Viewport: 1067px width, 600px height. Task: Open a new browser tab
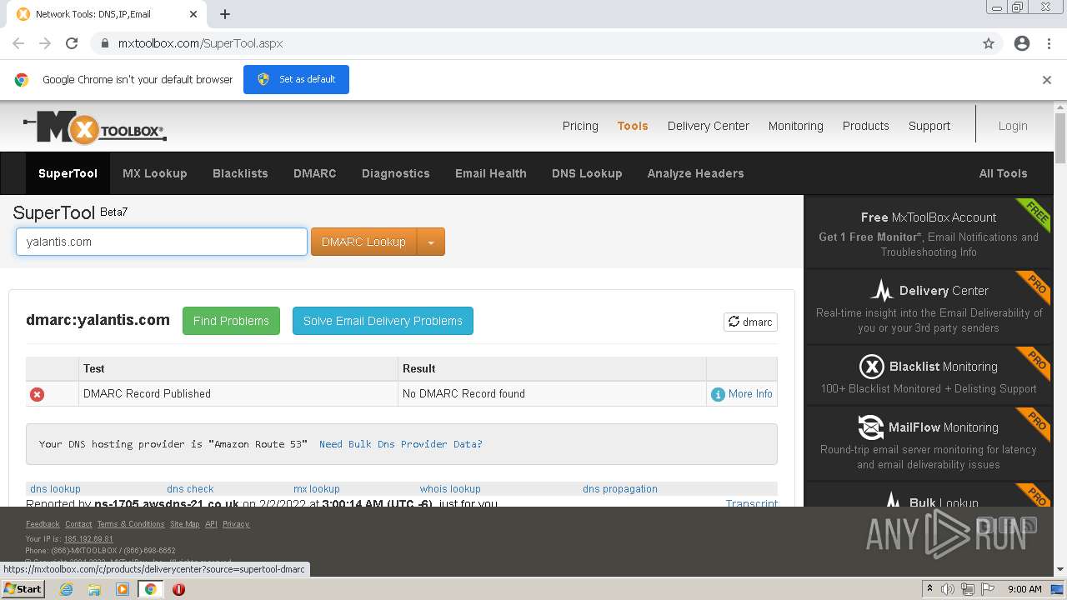(225, 14)
